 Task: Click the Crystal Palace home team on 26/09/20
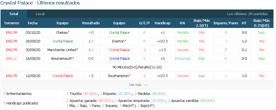pos(63,41)
